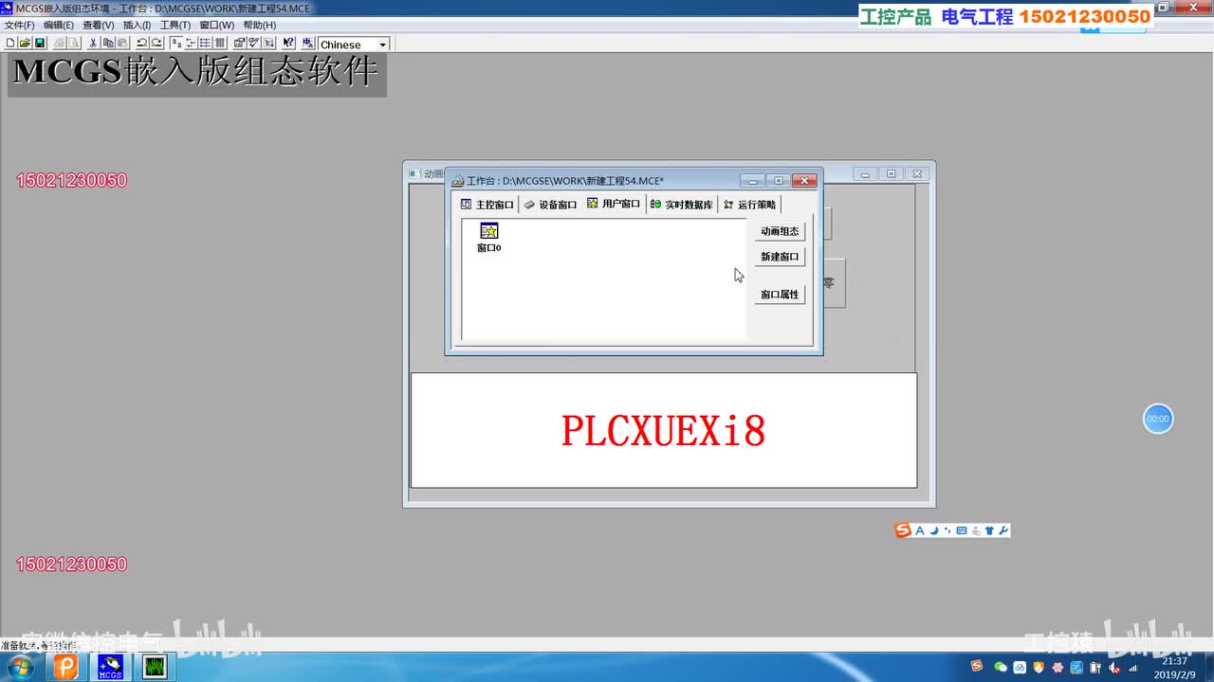Switch to MCGS from the taskbar

tap(111, 667)
